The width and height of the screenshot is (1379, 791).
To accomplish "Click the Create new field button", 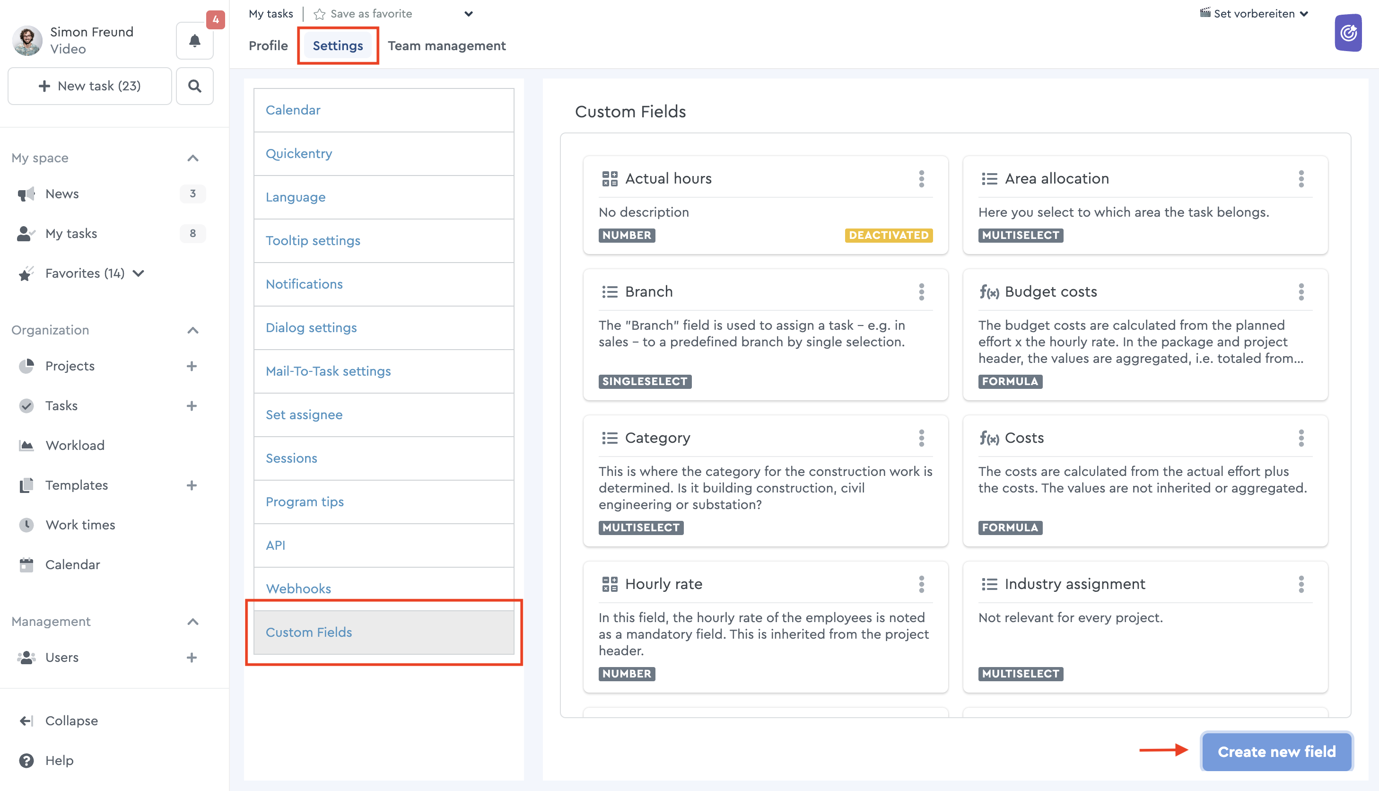I will tap(1275, 751).
